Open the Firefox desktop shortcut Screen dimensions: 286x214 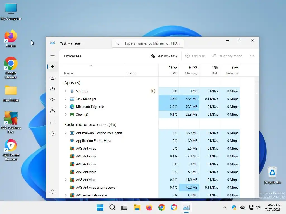(x=11, y=38)
